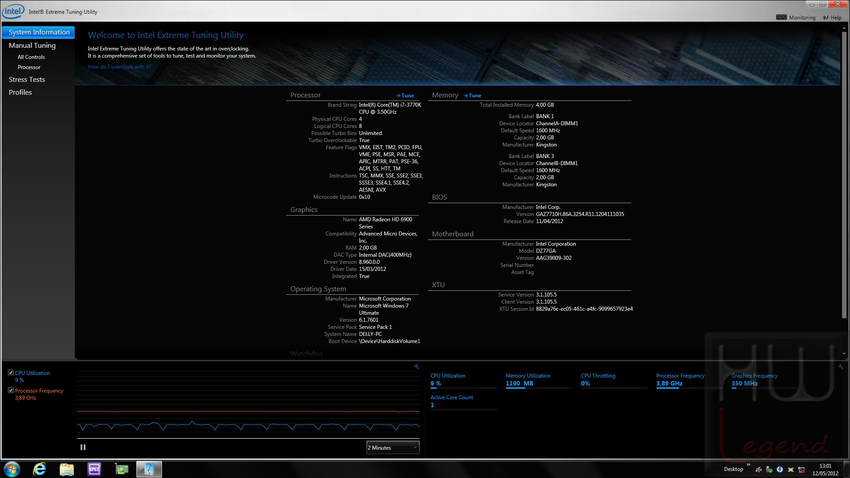Click the Processor section heading
This screenshot has height=478, width=850.
[x=305, y=95]
